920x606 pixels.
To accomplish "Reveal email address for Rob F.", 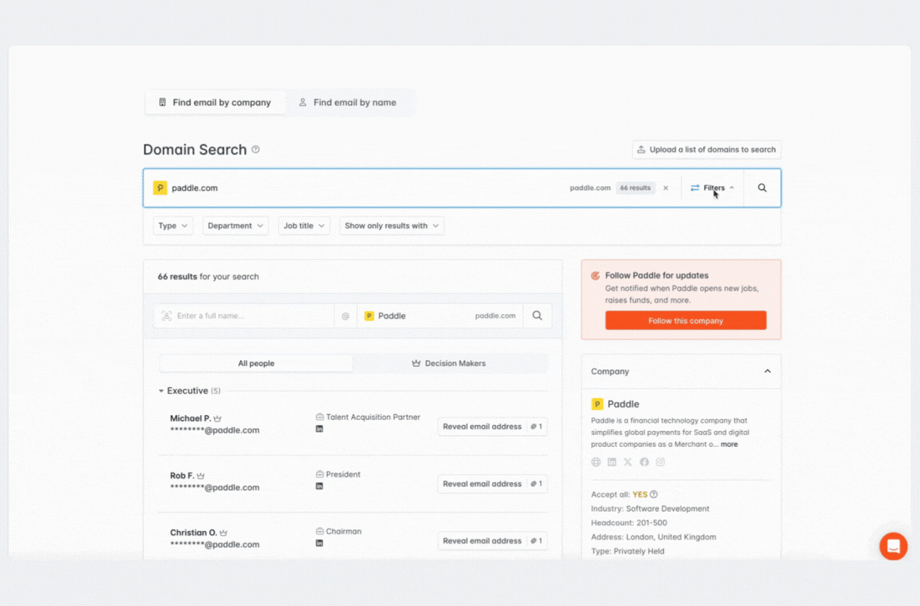I will (492, 484).
